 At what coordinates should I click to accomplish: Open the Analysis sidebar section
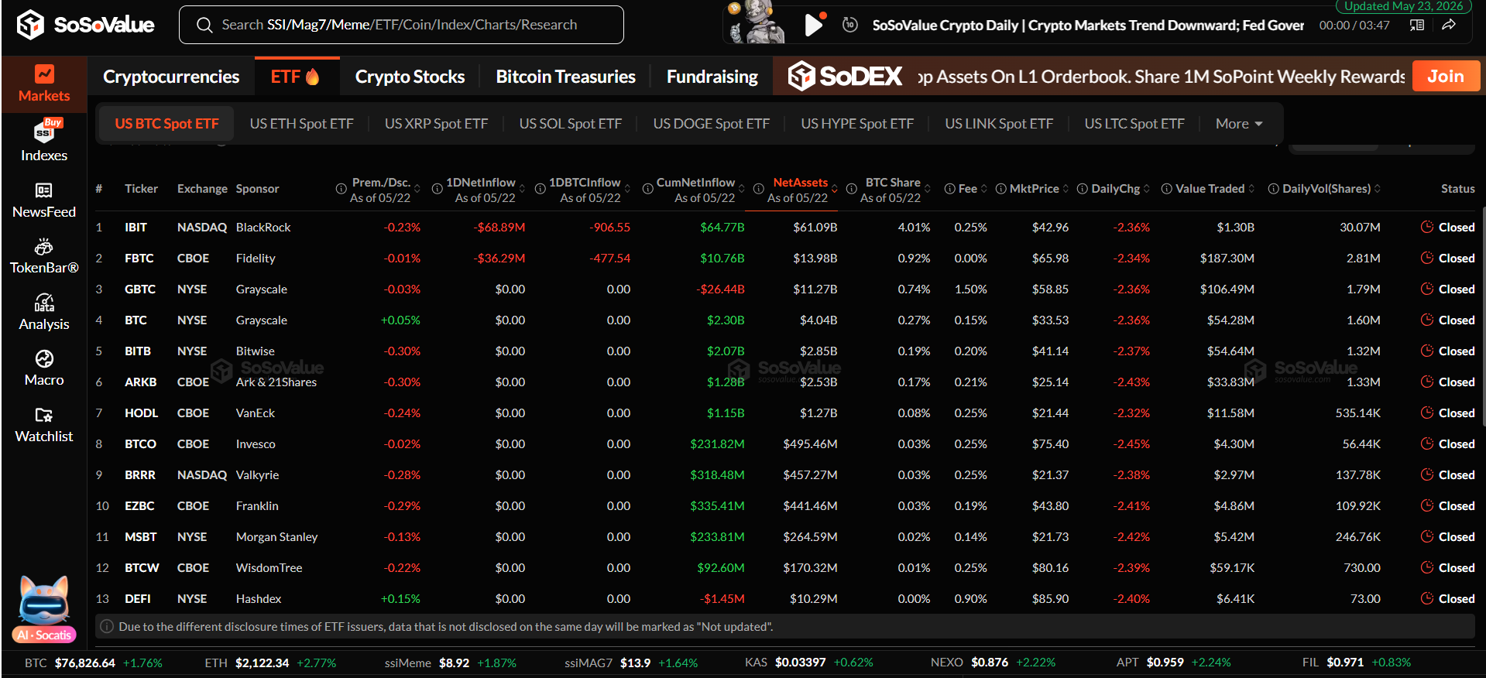click(44, 313)
